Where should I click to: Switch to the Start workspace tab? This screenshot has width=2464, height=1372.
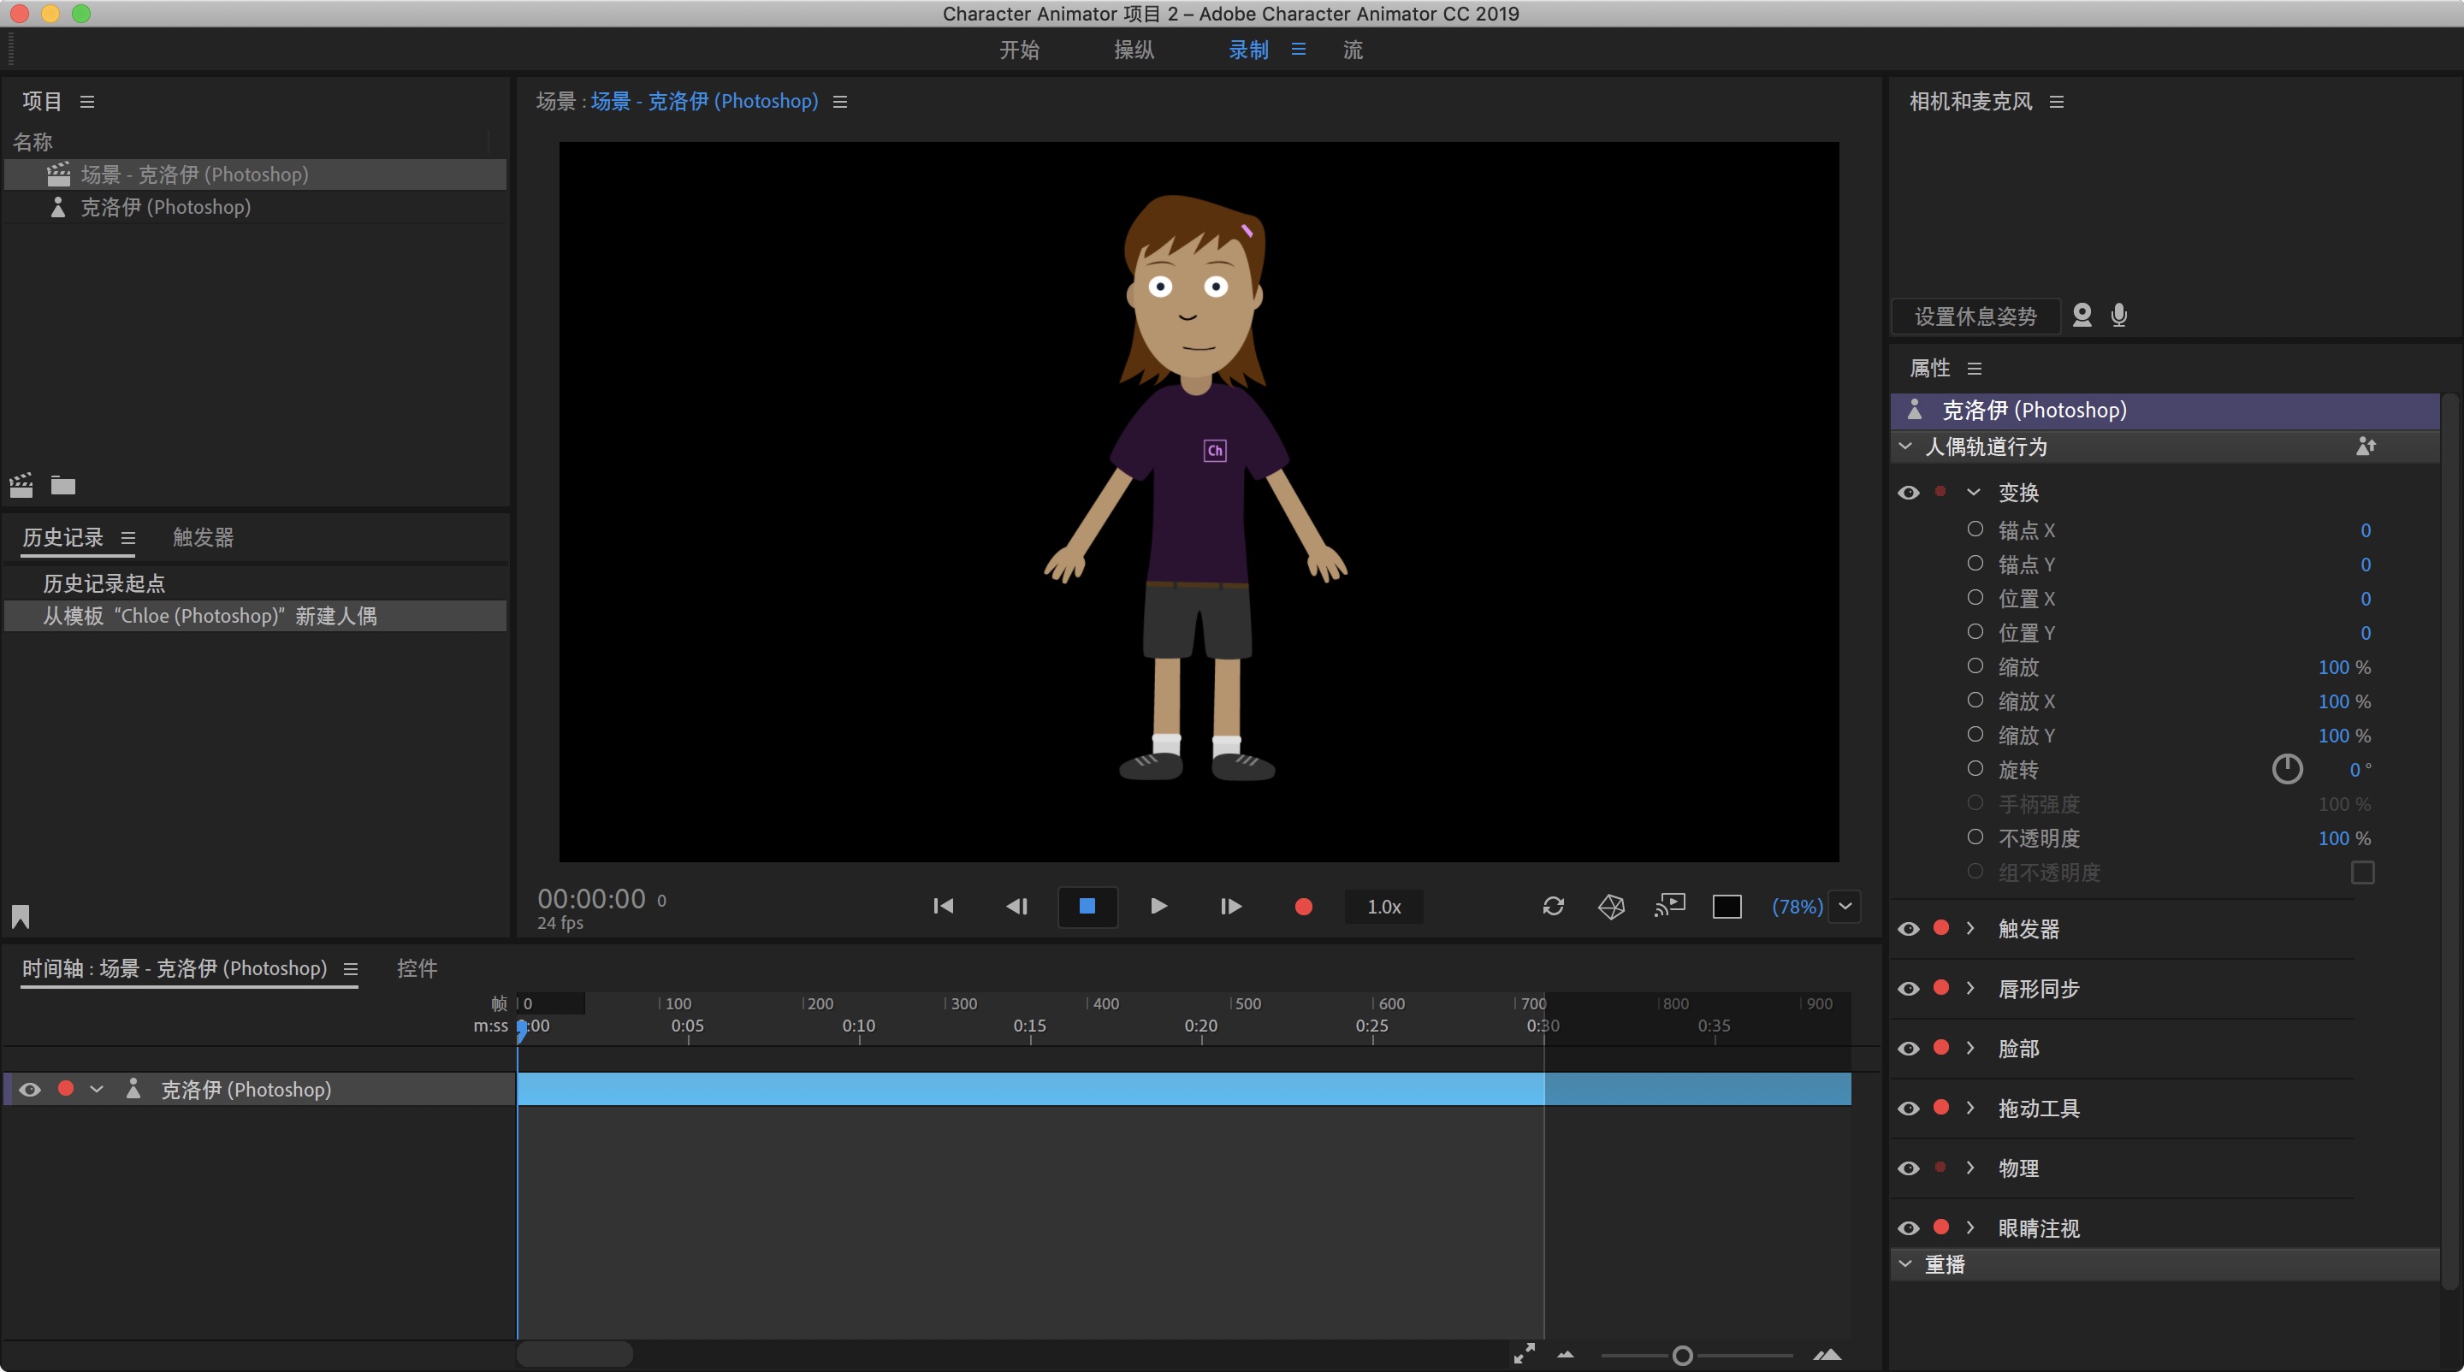coord(1020,50)
